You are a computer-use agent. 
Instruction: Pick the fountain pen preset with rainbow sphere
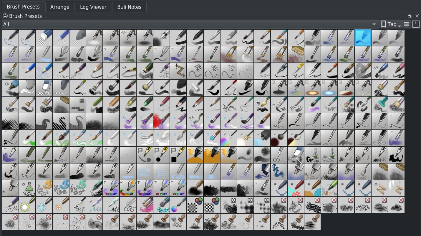[x=178, y=205]
